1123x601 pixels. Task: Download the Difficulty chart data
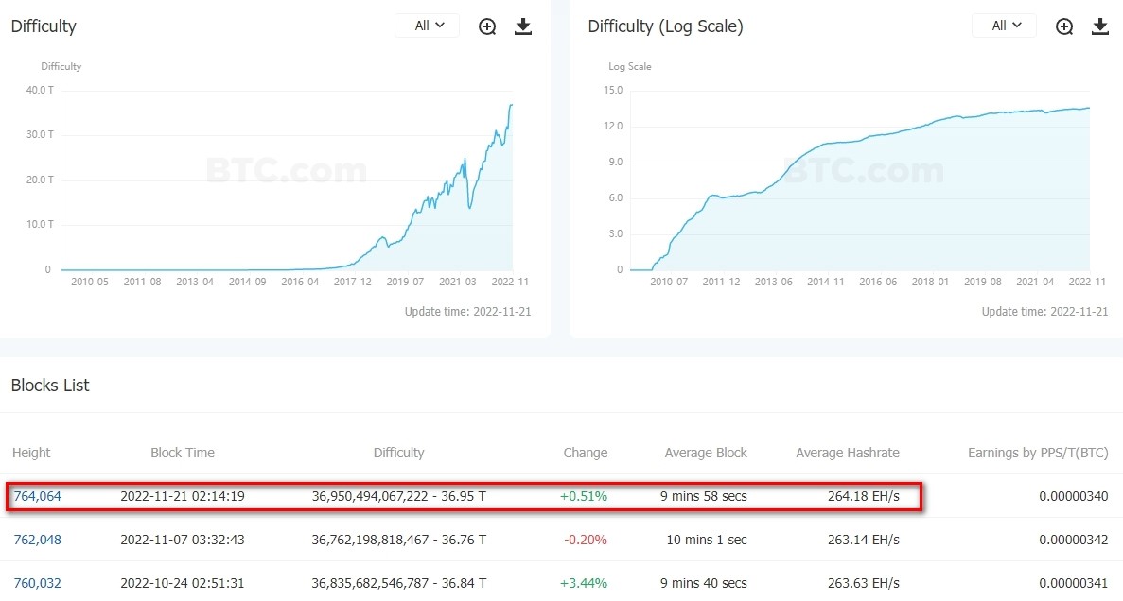pyautogui.click(x=523, y=26)
